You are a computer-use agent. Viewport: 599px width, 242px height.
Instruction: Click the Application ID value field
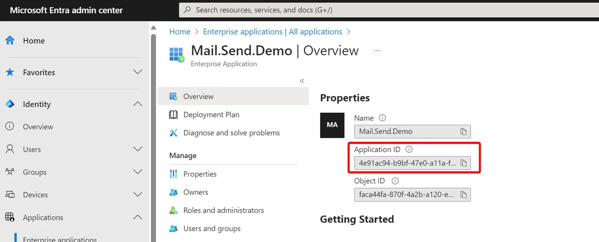(x=412, y=163)
